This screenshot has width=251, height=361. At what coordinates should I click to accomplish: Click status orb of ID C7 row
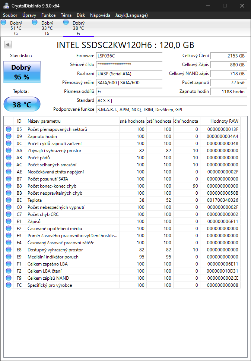tap(9, 214)
